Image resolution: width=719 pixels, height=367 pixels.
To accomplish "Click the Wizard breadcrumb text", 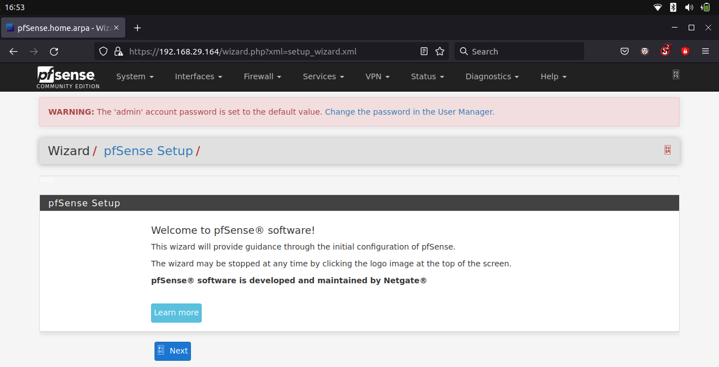I will (69, 151).
